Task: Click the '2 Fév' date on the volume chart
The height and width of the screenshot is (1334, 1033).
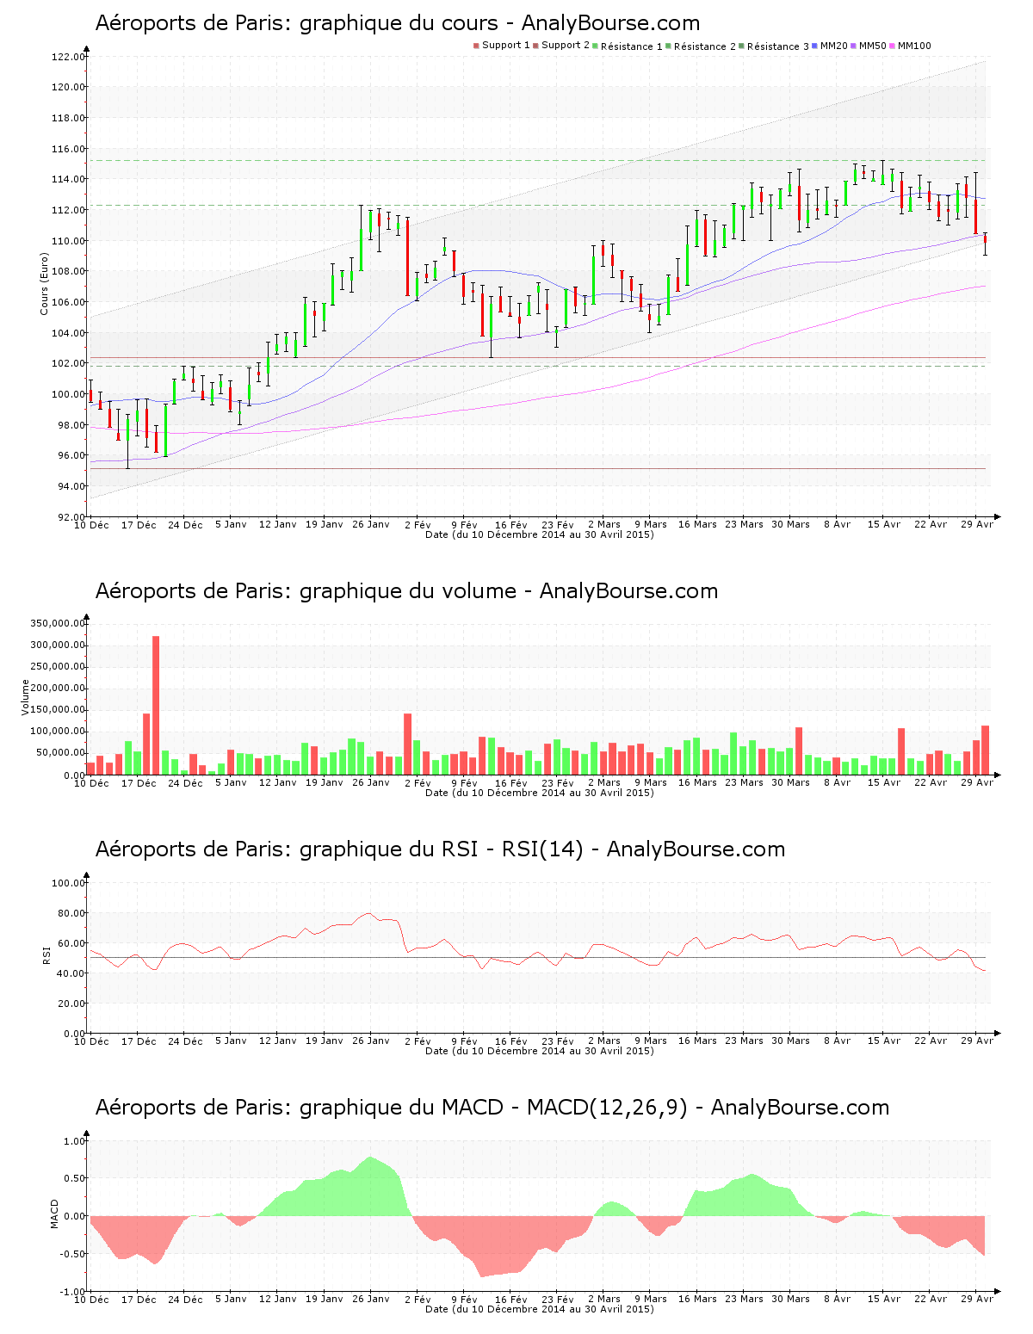Action: (418, 782)
